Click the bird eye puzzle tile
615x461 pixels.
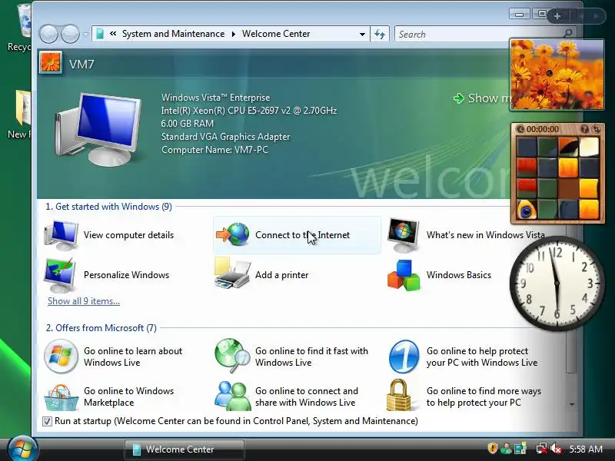tap(526, 209)
